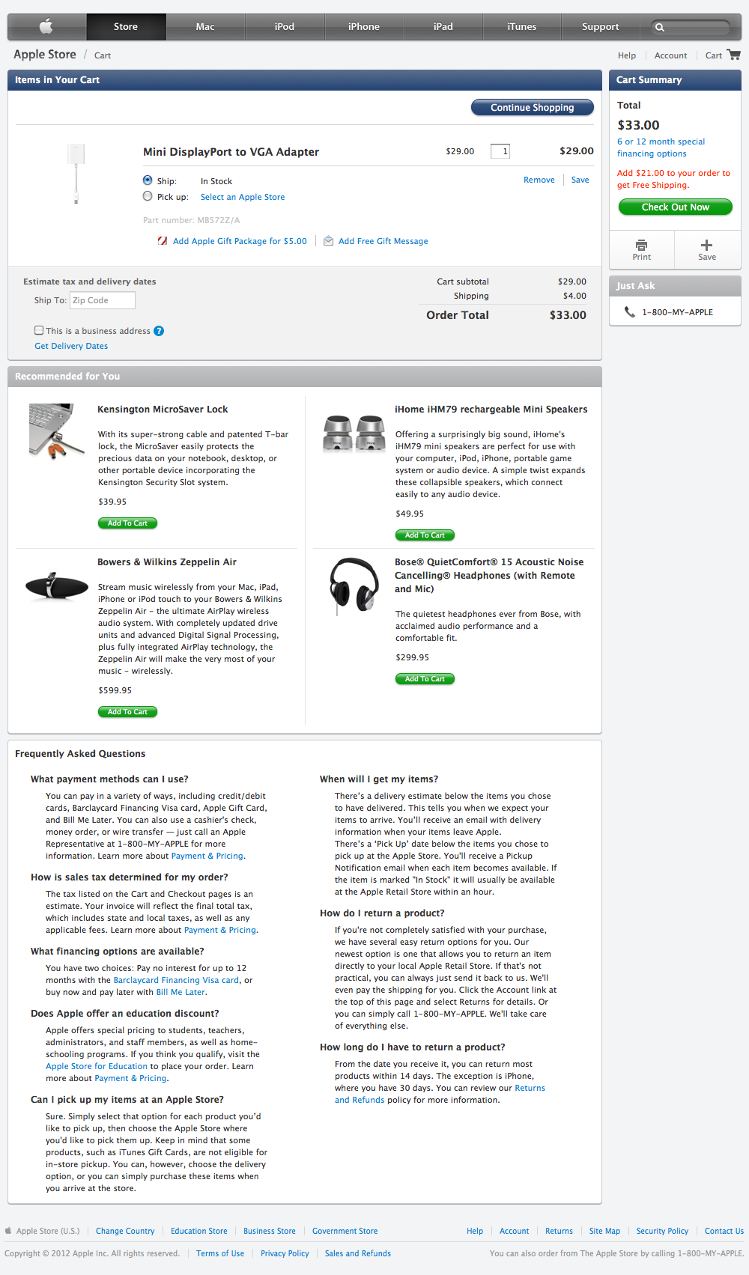Click the Kensington MicroSaver Lock image
The height and width of the screenshot is (1275, 749).
click(x=56, y=430)
